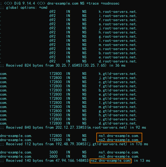The image size is (166, 167).
Task: Click the "Received 824 bytes" text
Action: click(25, 65)
